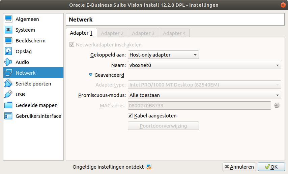Collapse the Geavanceerd section
Image resolution: width=288 pixels, height=174 pixels.
pyautogui.click(x=91, y=75)
